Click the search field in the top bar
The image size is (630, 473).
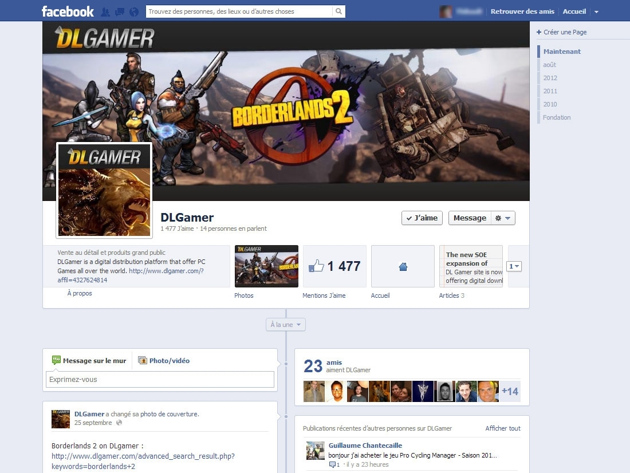tap(239, 11)
